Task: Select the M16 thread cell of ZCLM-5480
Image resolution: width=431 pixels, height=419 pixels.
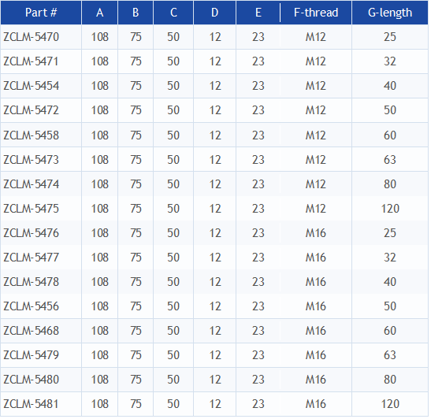Action: (315, 380)
